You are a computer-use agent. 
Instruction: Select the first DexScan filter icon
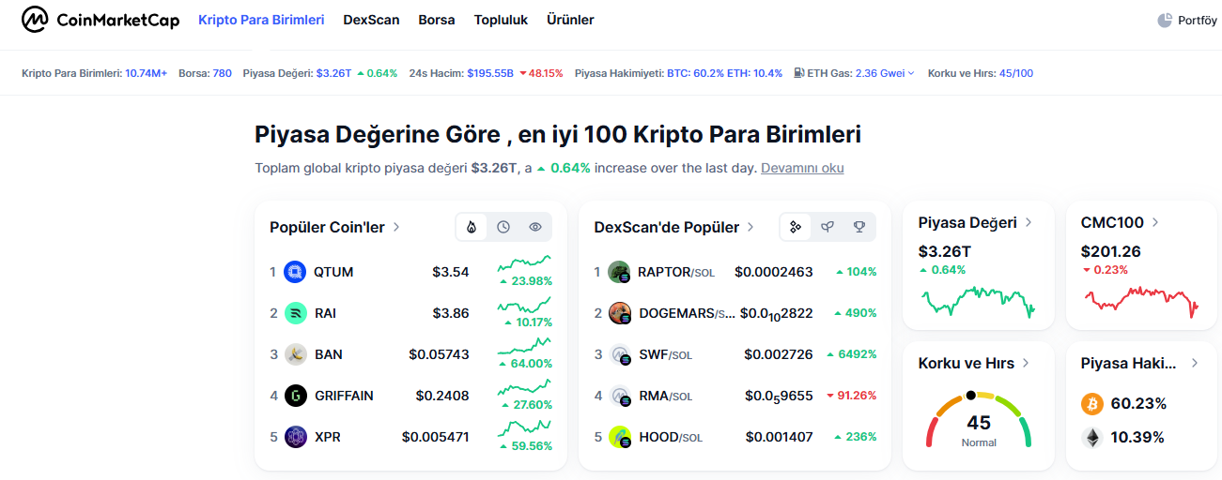(796, 227)
